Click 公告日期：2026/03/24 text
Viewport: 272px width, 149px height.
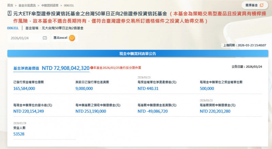[x=247, y=67]
